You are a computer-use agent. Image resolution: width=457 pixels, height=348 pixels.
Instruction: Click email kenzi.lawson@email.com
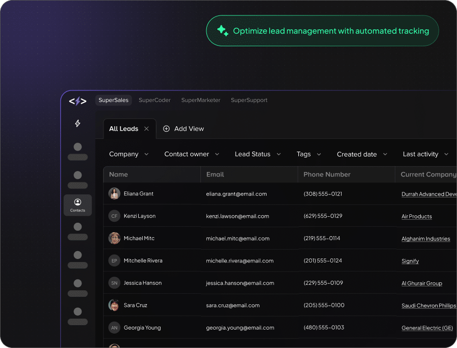point(238,216)
